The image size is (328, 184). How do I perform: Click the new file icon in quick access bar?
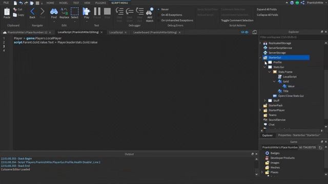click(x=15, y=3)
